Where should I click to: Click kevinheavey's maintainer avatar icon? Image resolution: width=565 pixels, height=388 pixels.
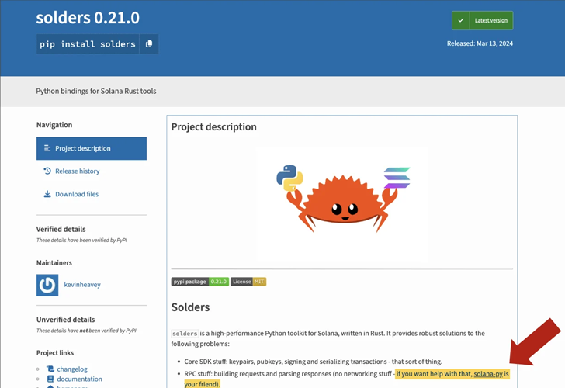click(x=47, y=285)
